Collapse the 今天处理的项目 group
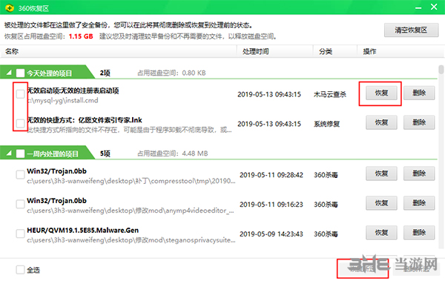 point(9,73)
